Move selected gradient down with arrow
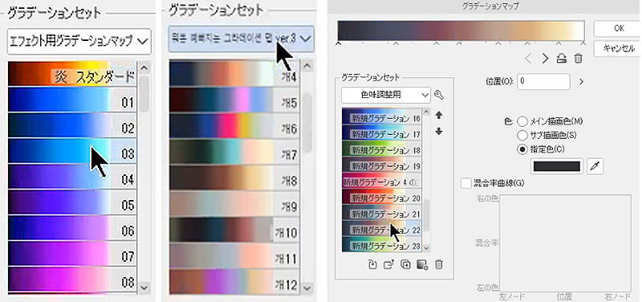 point(439,132)
